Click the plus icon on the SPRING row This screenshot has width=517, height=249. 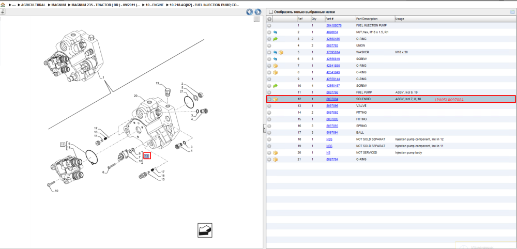point(269,126)
